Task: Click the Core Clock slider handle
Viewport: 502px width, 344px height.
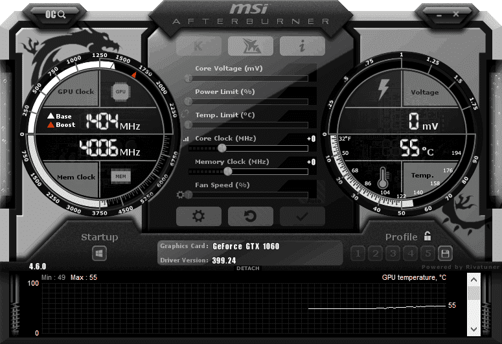Action: (x=222, y=148)
